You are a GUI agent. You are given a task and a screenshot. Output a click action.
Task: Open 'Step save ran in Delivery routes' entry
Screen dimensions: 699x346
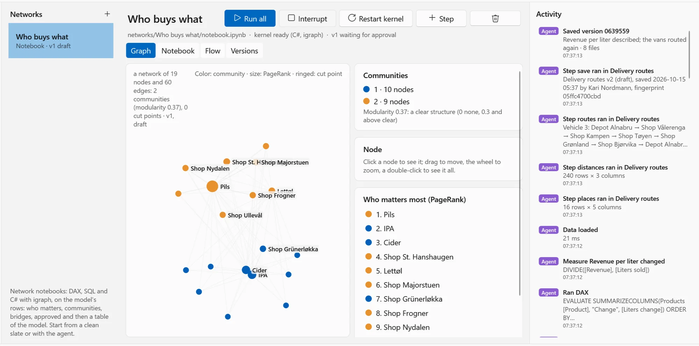(x=613, y=87)
